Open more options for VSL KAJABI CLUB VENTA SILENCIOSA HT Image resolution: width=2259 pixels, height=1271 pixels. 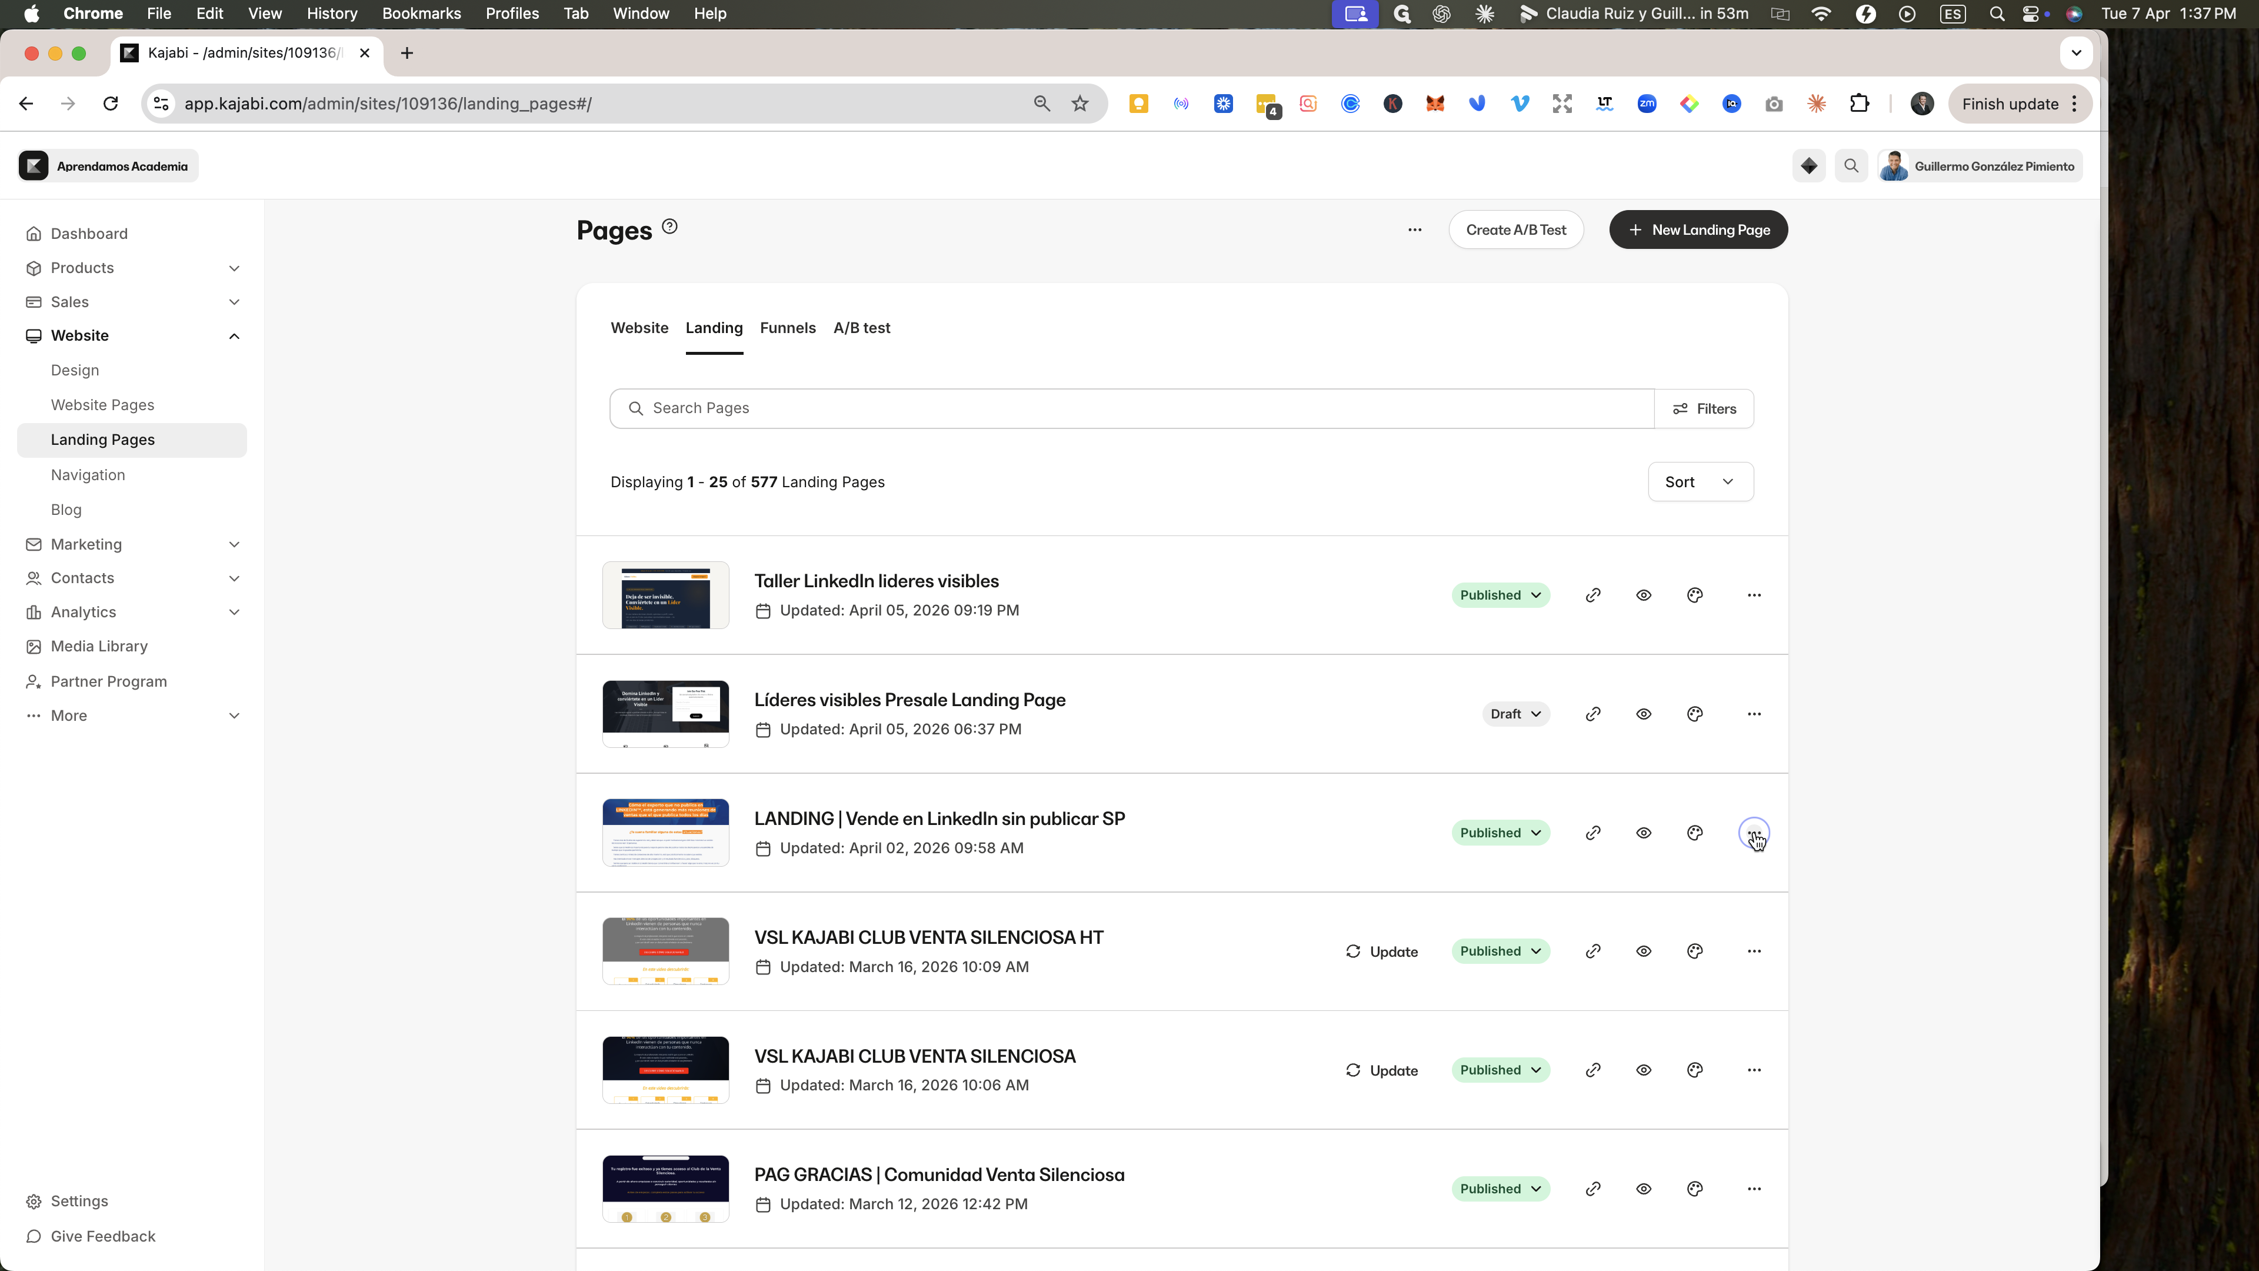(x=1754, y=951)
